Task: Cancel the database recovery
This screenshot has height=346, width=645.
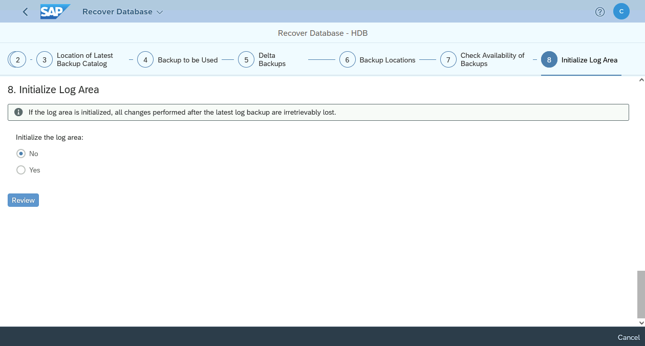Action: click(629, 337)
